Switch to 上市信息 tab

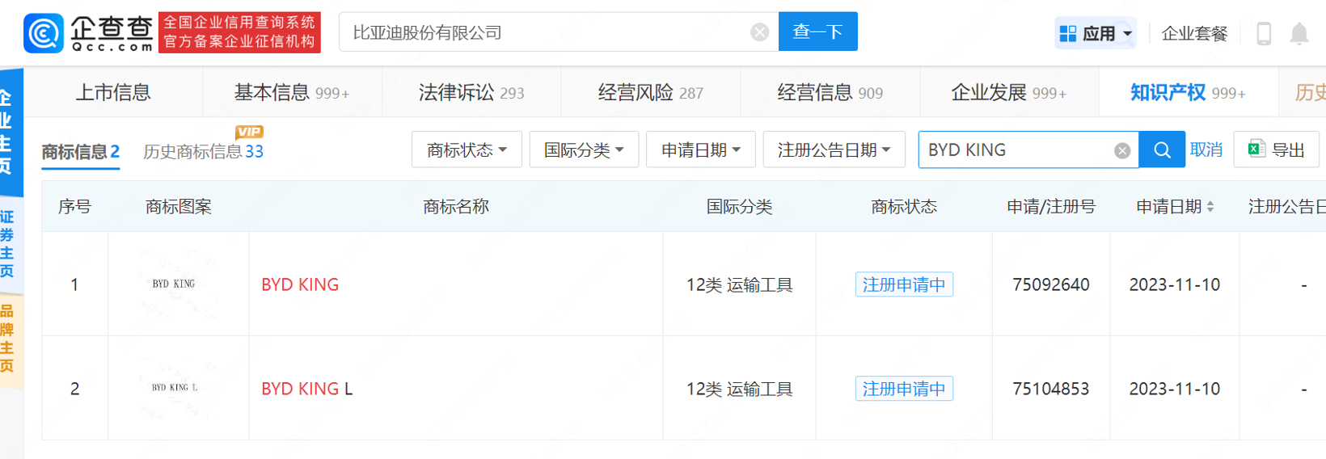(x=113, y=92)
